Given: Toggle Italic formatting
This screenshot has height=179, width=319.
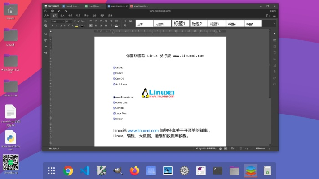Looking at the screenshot, I should 57,26.
